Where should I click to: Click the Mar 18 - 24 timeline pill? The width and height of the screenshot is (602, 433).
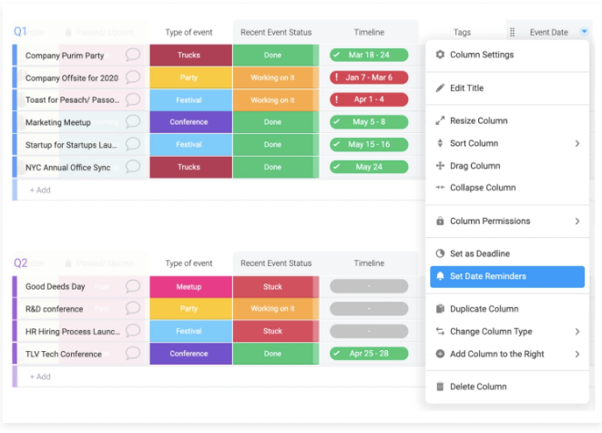(369, 56)
